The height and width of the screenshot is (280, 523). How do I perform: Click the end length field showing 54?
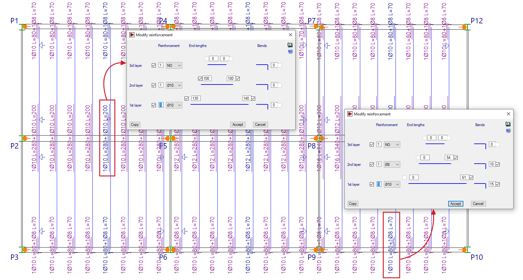pyautogui.click(x=449, y=158)
